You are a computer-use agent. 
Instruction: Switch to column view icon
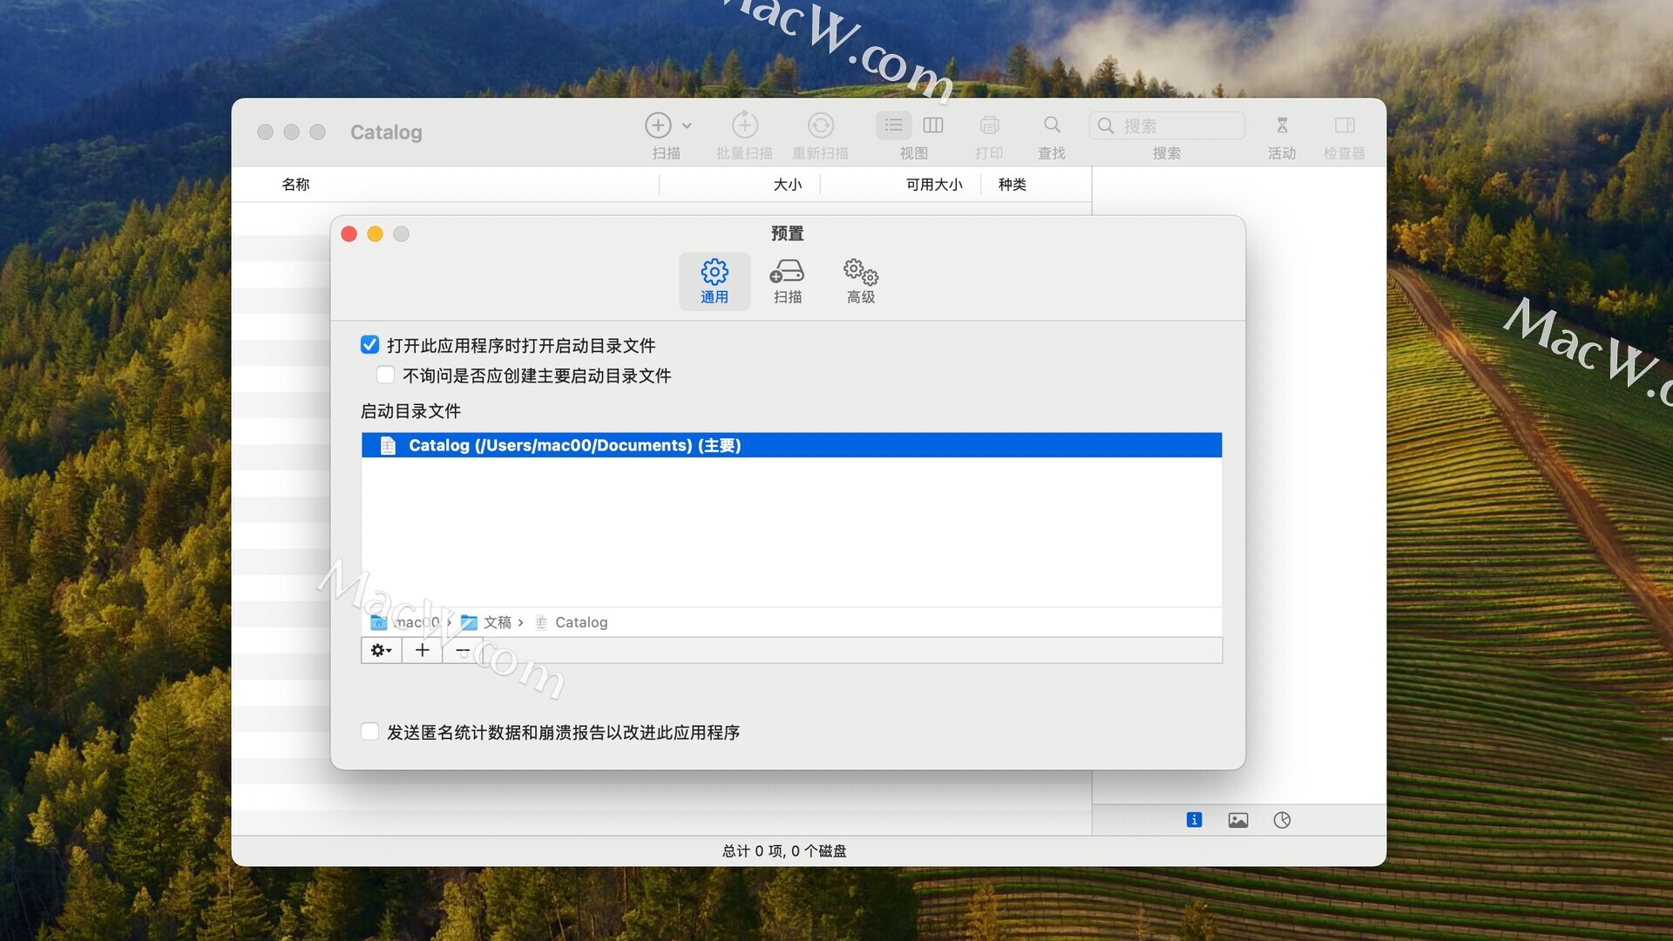[932, 125]
